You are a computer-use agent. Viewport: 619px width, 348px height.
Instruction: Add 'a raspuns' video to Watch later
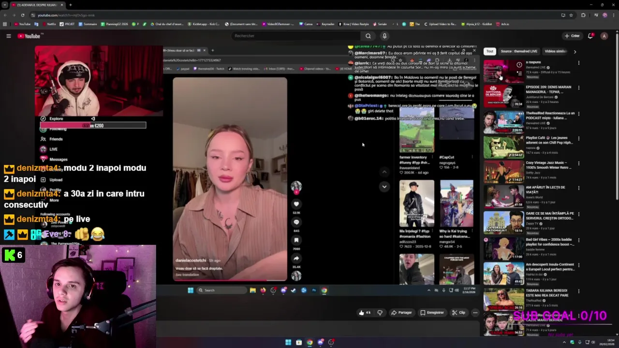[519, 65]
